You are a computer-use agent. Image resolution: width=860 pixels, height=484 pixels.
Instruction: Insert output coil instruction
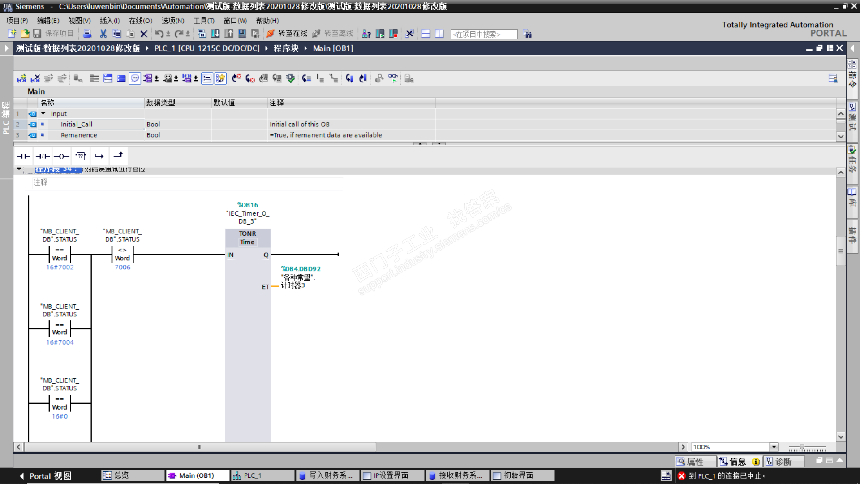(62, 156)
